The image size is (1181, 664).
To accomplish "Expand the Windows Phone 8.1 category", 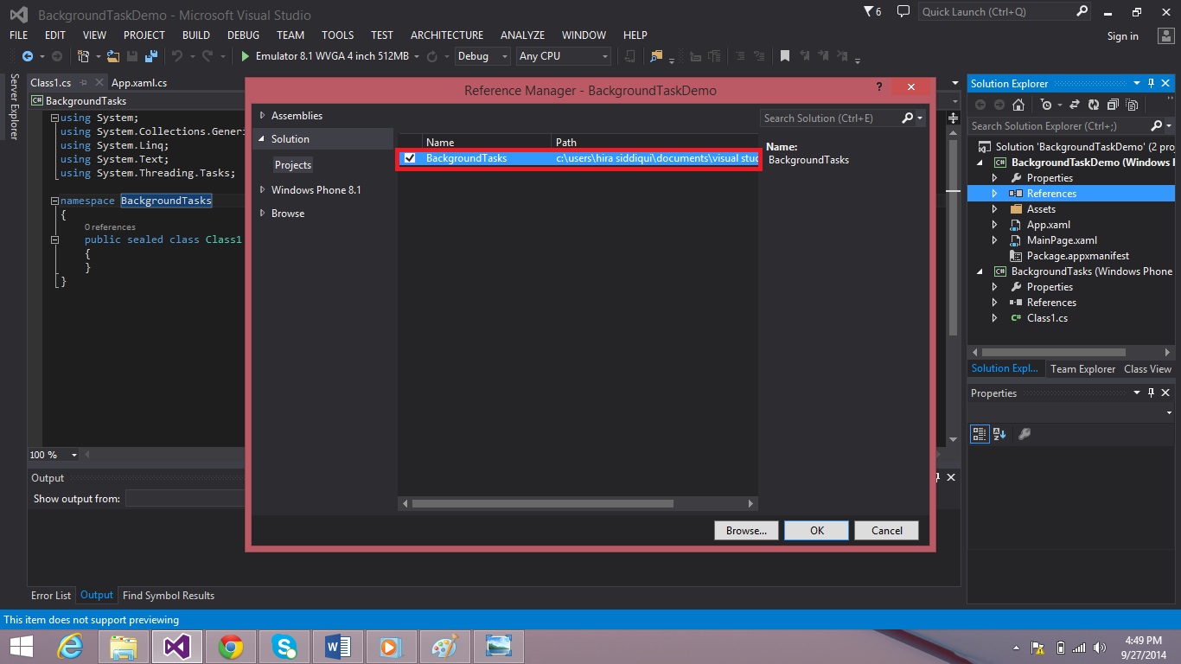I will (x=263, y=189).
